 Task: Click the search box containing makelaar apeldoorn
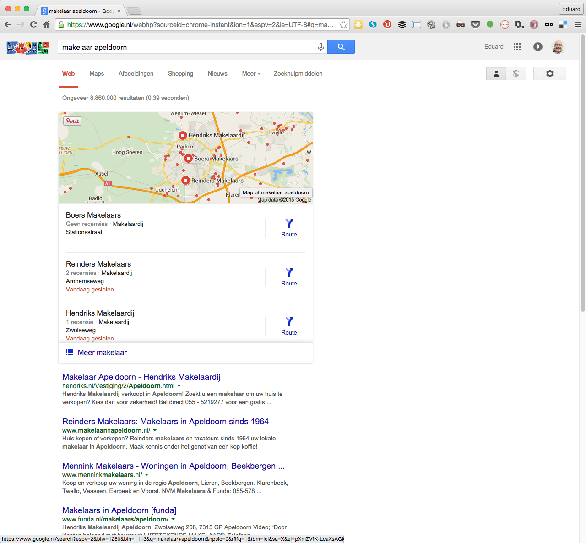[185, 47]
